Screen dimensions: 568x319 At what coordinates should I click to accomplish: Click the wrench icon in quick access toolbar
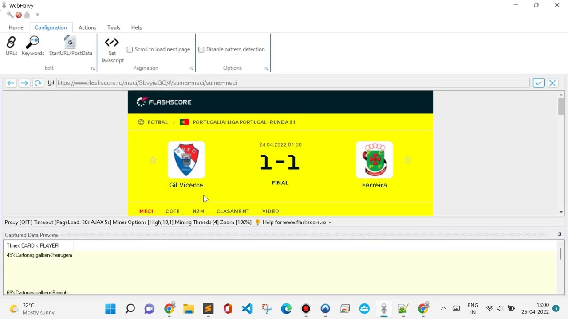pyautogui.click(x=10, y=15)
